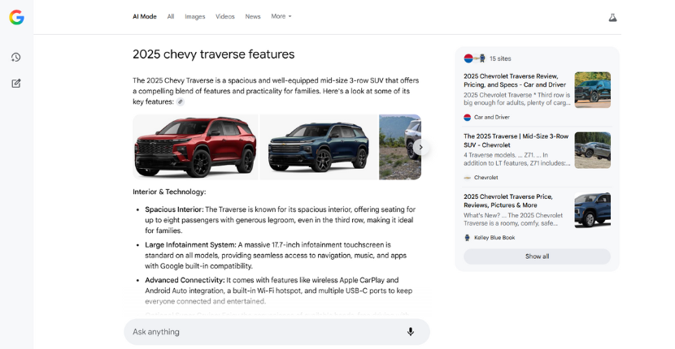Viewport: 675px width, 349px height.
Task: Start a new search with compose icon
Action: pos(16,83)
